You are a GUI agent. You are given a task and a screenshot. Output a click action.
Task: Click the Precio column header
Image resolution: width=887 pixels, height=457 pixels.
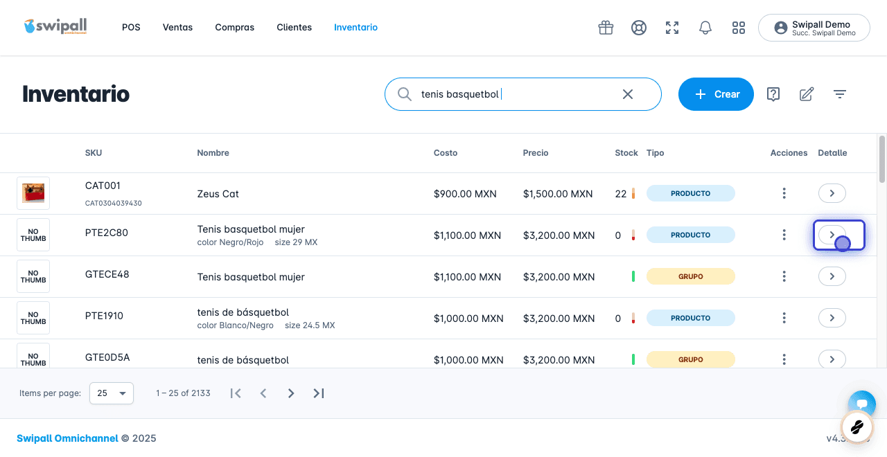click(536, 153)
